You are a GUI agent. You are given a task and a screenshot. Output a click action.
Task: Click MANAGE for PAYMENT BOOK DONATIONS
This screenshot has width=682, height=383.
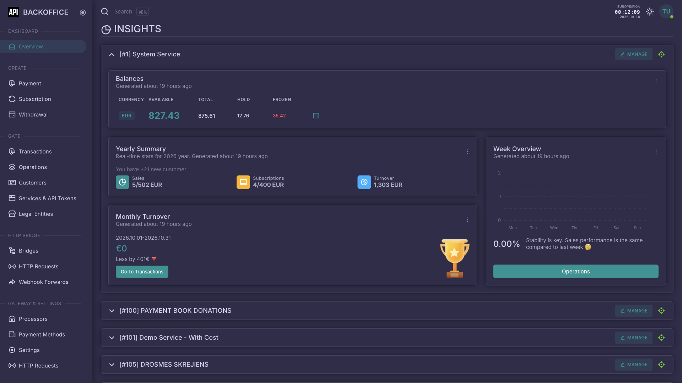click(634, 311)
